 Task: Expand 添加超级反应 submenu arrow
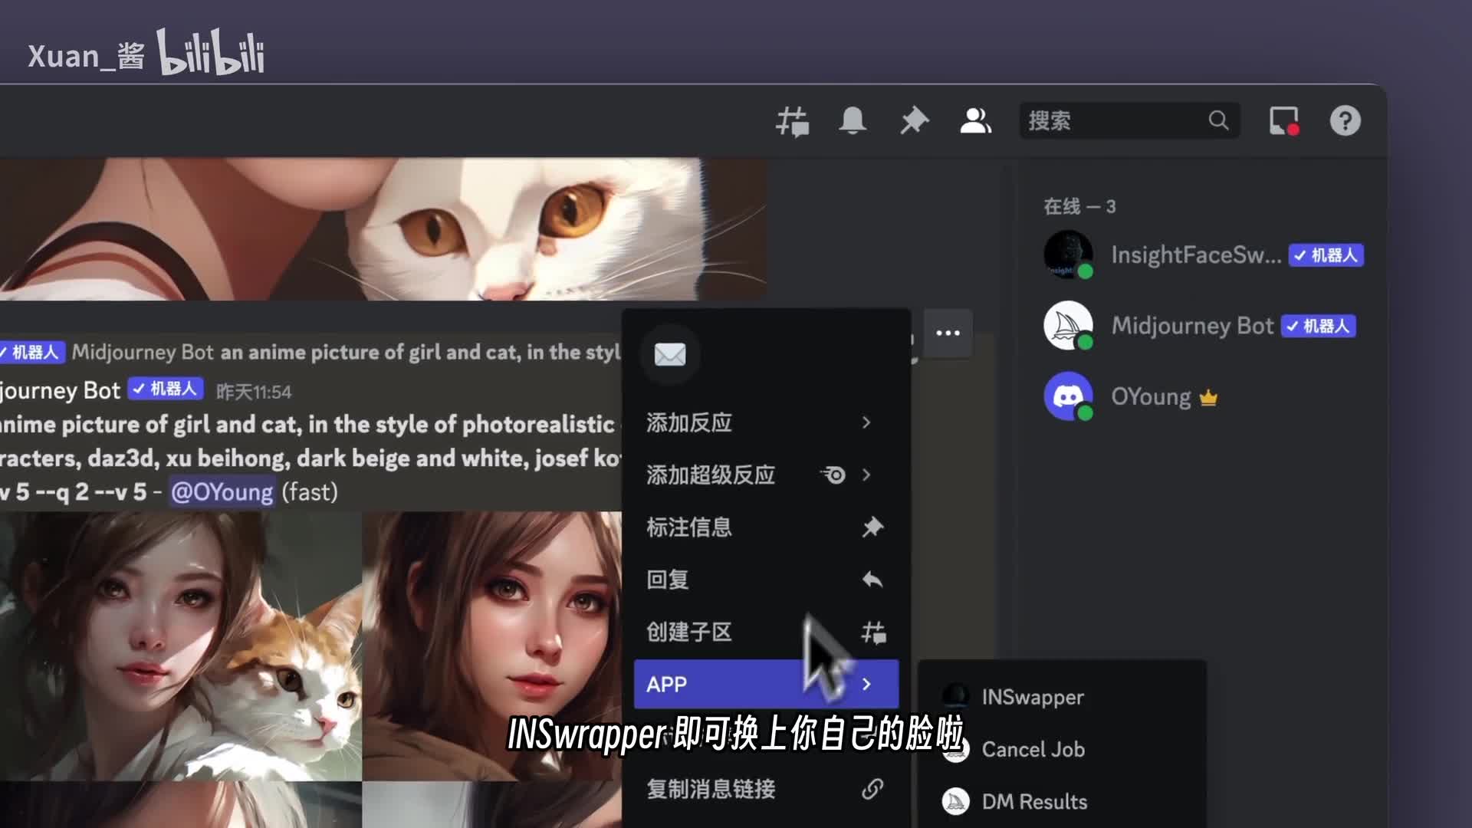[x=866, y=475]
